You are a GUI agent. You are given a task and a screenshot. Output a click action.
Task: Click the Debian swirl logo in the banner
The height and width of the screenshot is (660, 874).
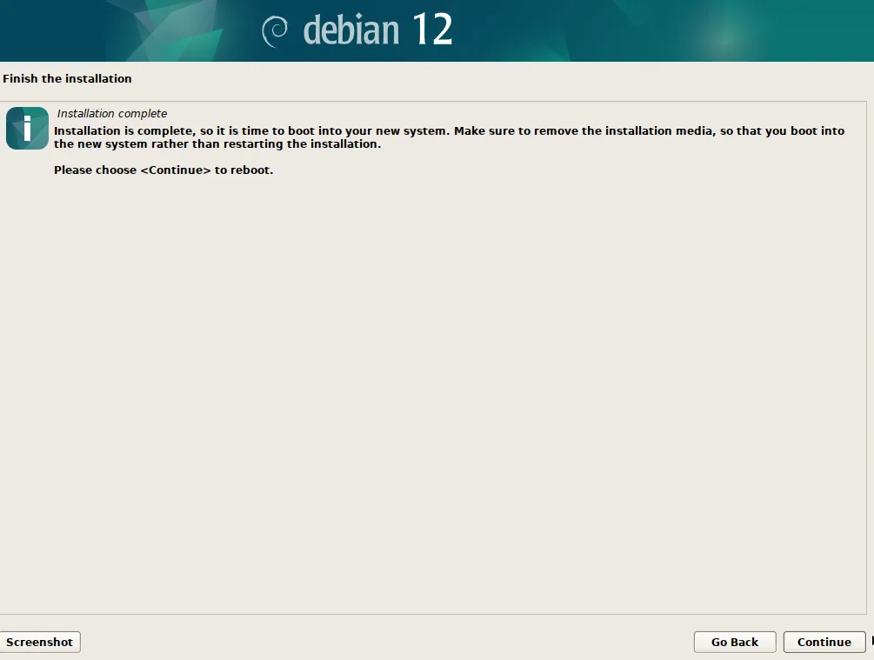275,31
